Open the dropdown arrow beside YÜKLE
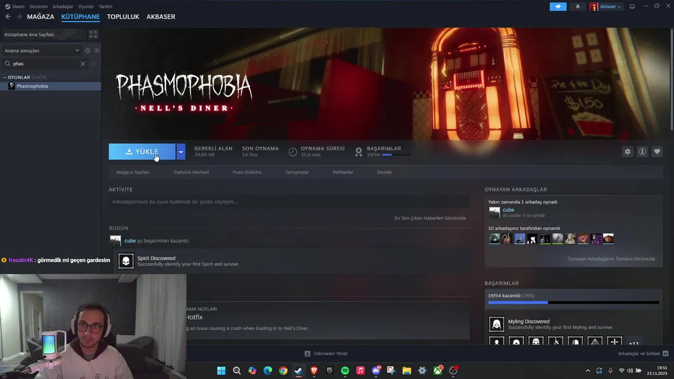Image resolution: width=674 pixels, height=379 pixels. tap(181, 152)
